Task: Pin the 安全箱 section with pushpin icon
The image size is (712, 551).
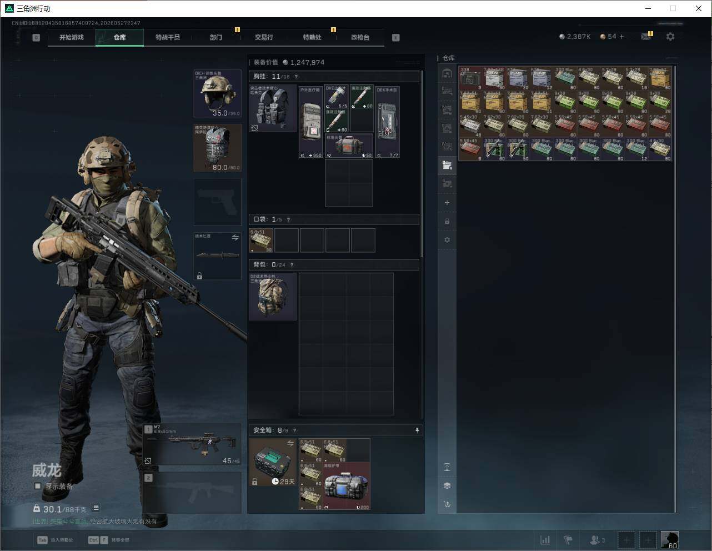Action: (x=417, y=430)
